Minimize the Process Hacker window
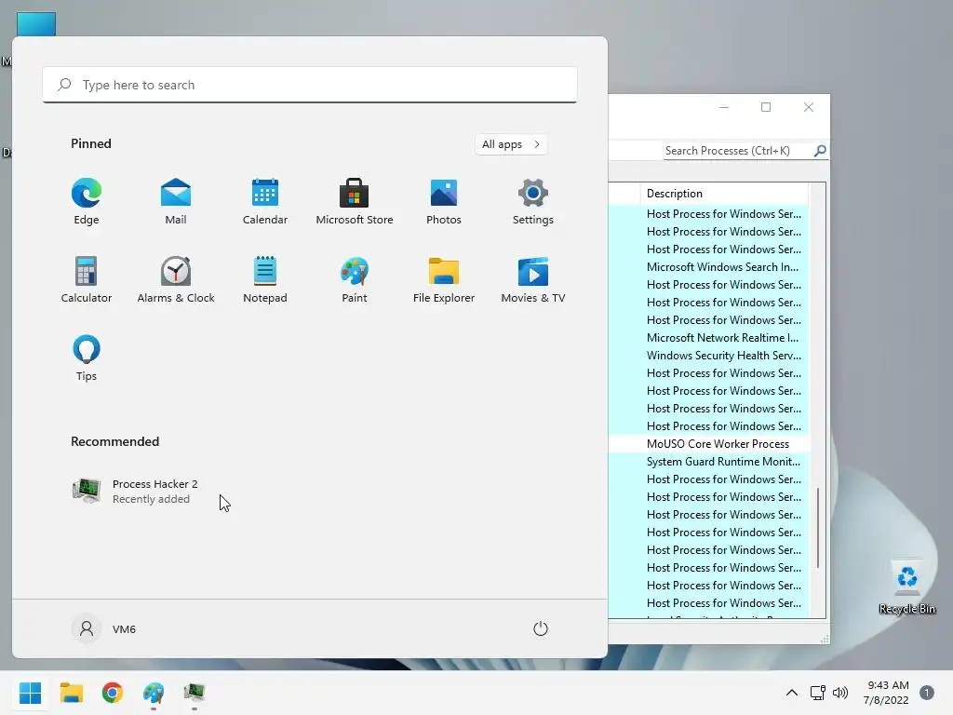The height and width of the screenshot is (715, 953). [x=724, y=107]
